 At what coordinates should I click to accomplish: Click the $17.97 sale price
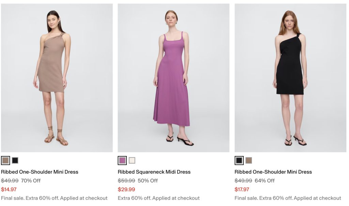coord(242,189)
